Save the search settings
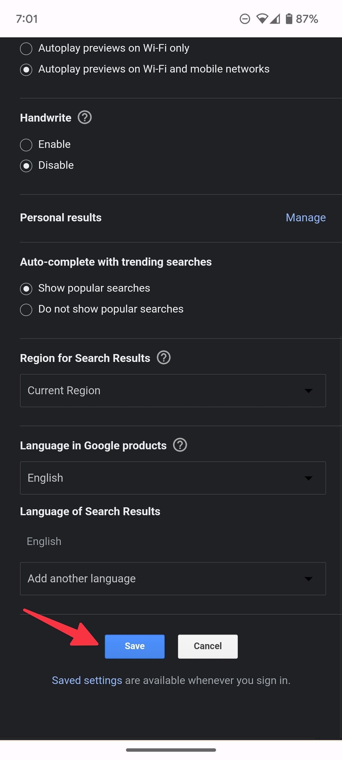The width and height of the screenshot is (342, 760). (x=134, y=646)
